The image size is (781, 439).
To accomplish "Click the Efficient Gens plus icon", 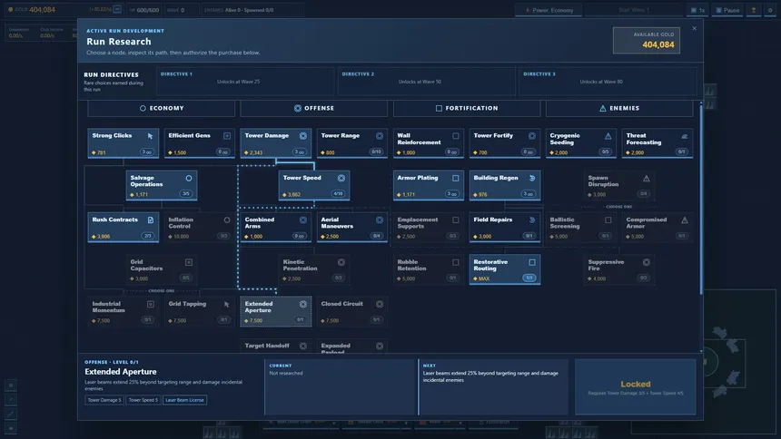I will pyautogui.click(x=227, y=136).
